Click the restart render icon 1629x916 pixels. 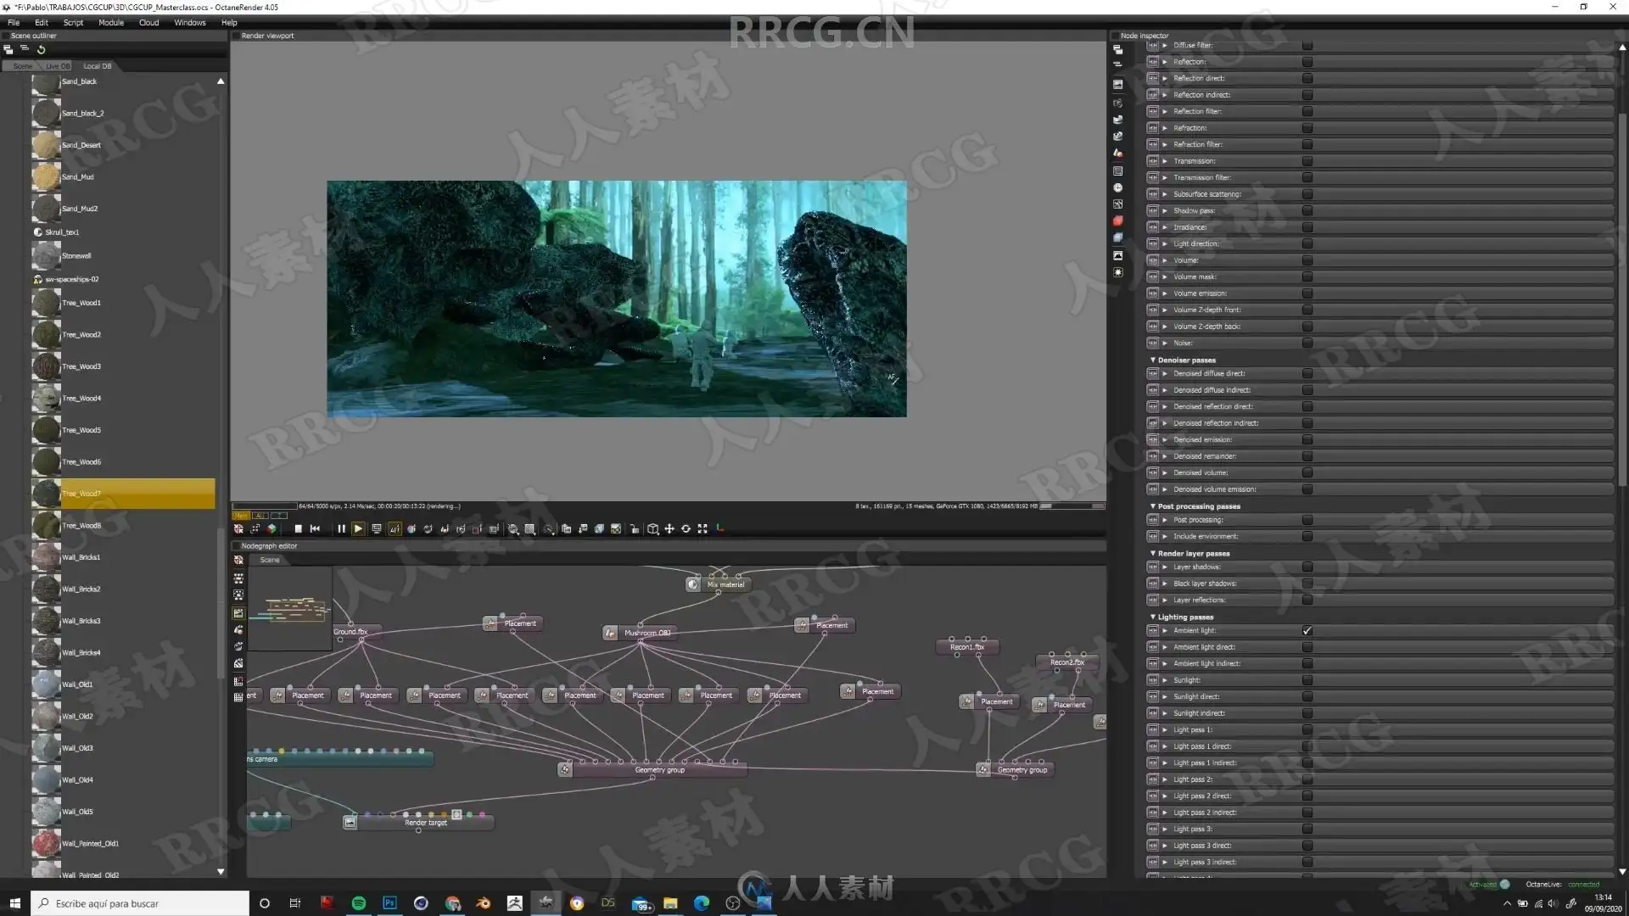315,528
